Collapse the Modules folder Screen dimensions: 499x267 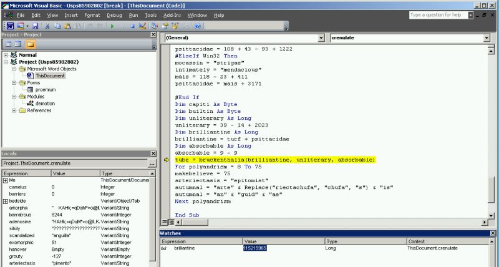click(x=14, y=97)
